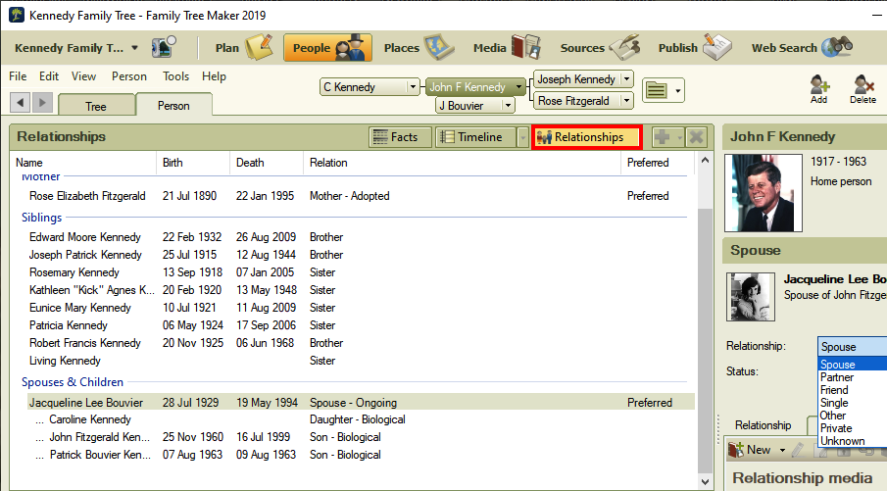The width and height of the screenshot is (887, 491).
Task: Click the green plus add relationship icon
Action: click(662, 137)
